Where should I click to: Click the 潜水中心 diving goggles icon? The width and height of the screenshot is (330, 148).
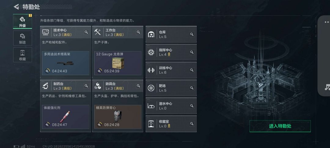[151, 106]
